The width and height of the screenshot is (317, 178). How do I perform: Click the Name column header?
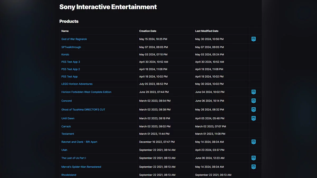[x=65, y=31]
